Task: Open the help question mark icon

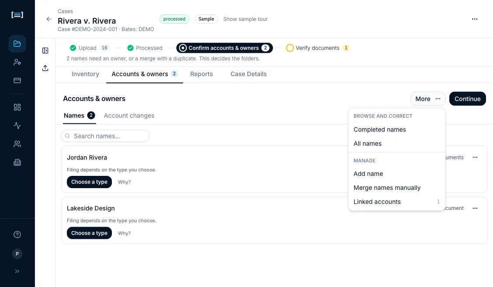Action: click(17, 234)
